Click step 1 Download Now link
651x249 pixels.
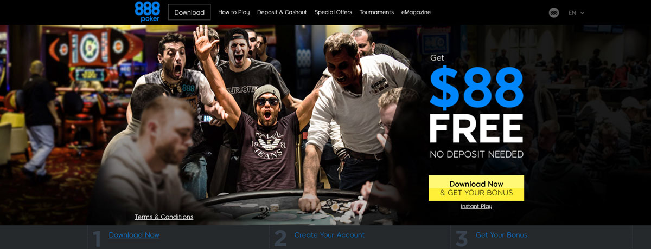coord(134,235)
